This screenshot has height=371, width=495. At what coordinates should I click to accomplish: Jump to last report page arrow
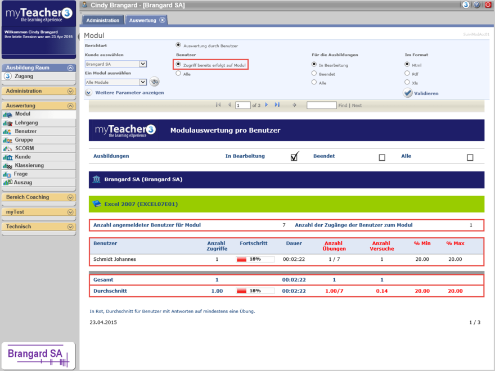pos(277,105)
